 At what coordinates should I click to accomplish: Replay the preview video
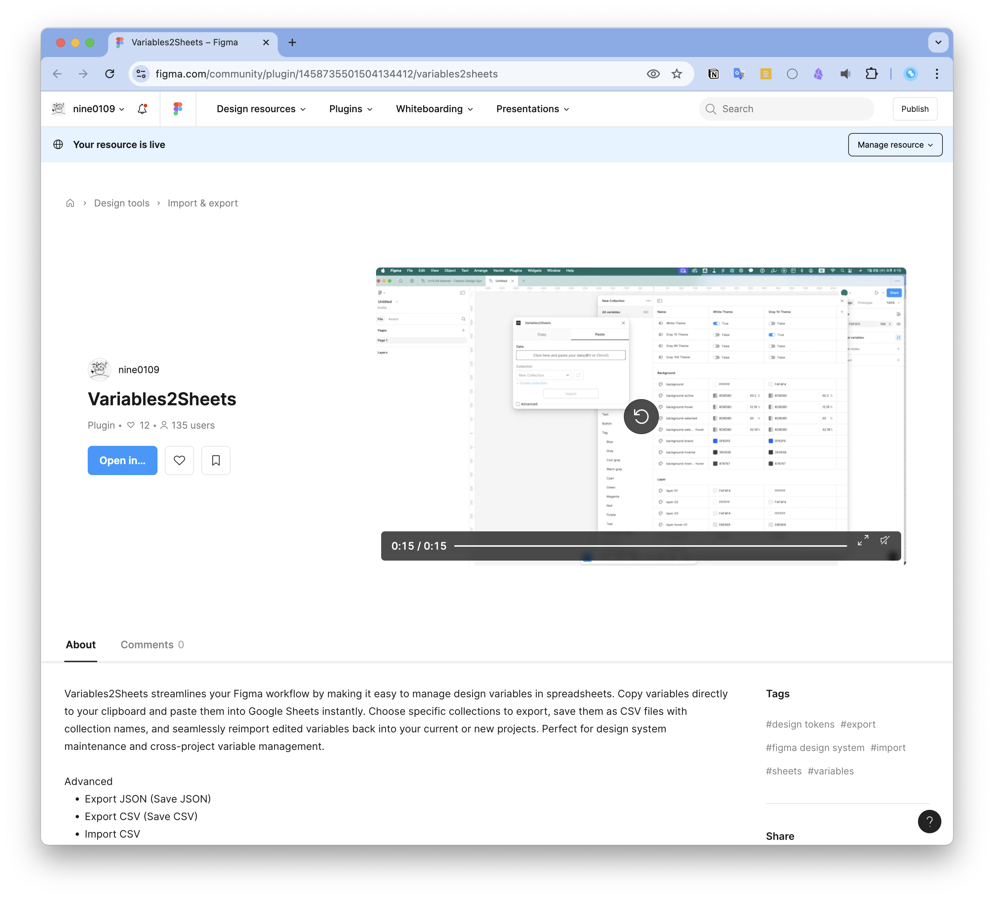coord(641,417)
